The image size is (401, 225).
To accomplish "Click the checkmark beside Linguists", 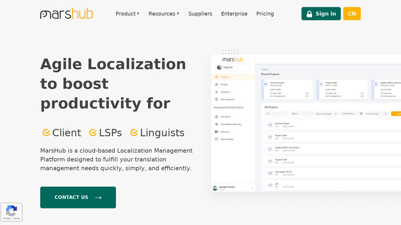I will coord(134,133).
